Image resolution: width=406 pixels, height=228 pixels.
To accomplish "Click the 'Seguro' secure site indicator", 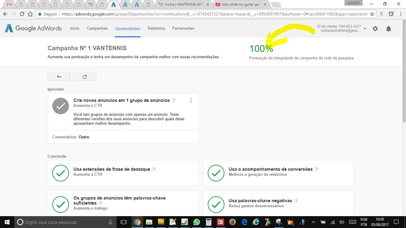I will point(48,14).
